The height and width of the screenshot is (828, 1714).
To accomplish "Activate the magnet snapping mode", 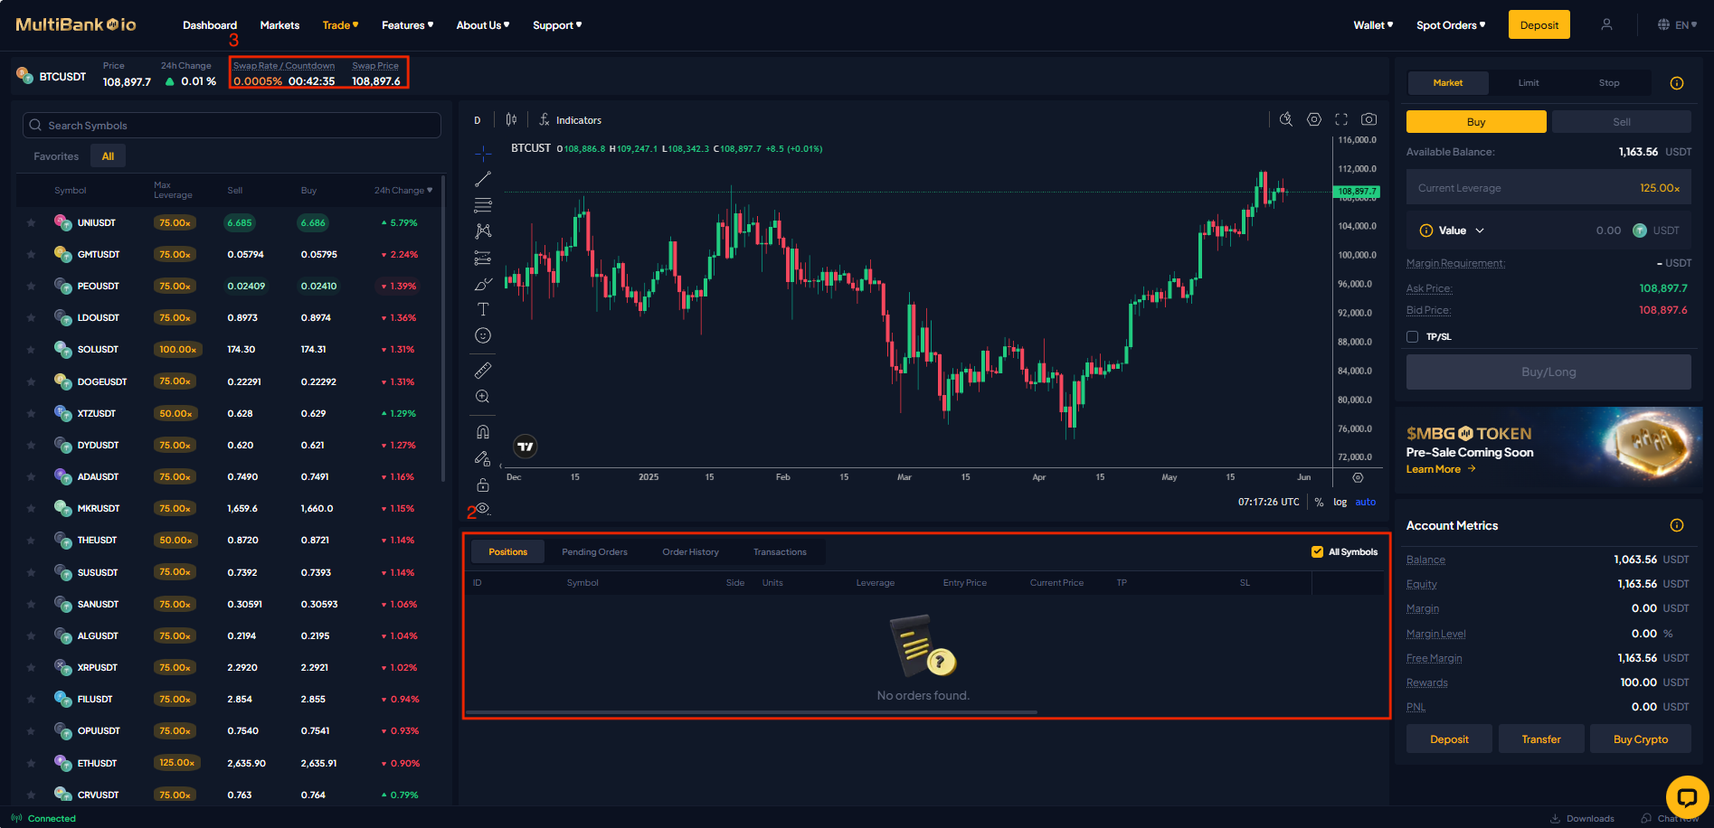I will coord(482,431).
